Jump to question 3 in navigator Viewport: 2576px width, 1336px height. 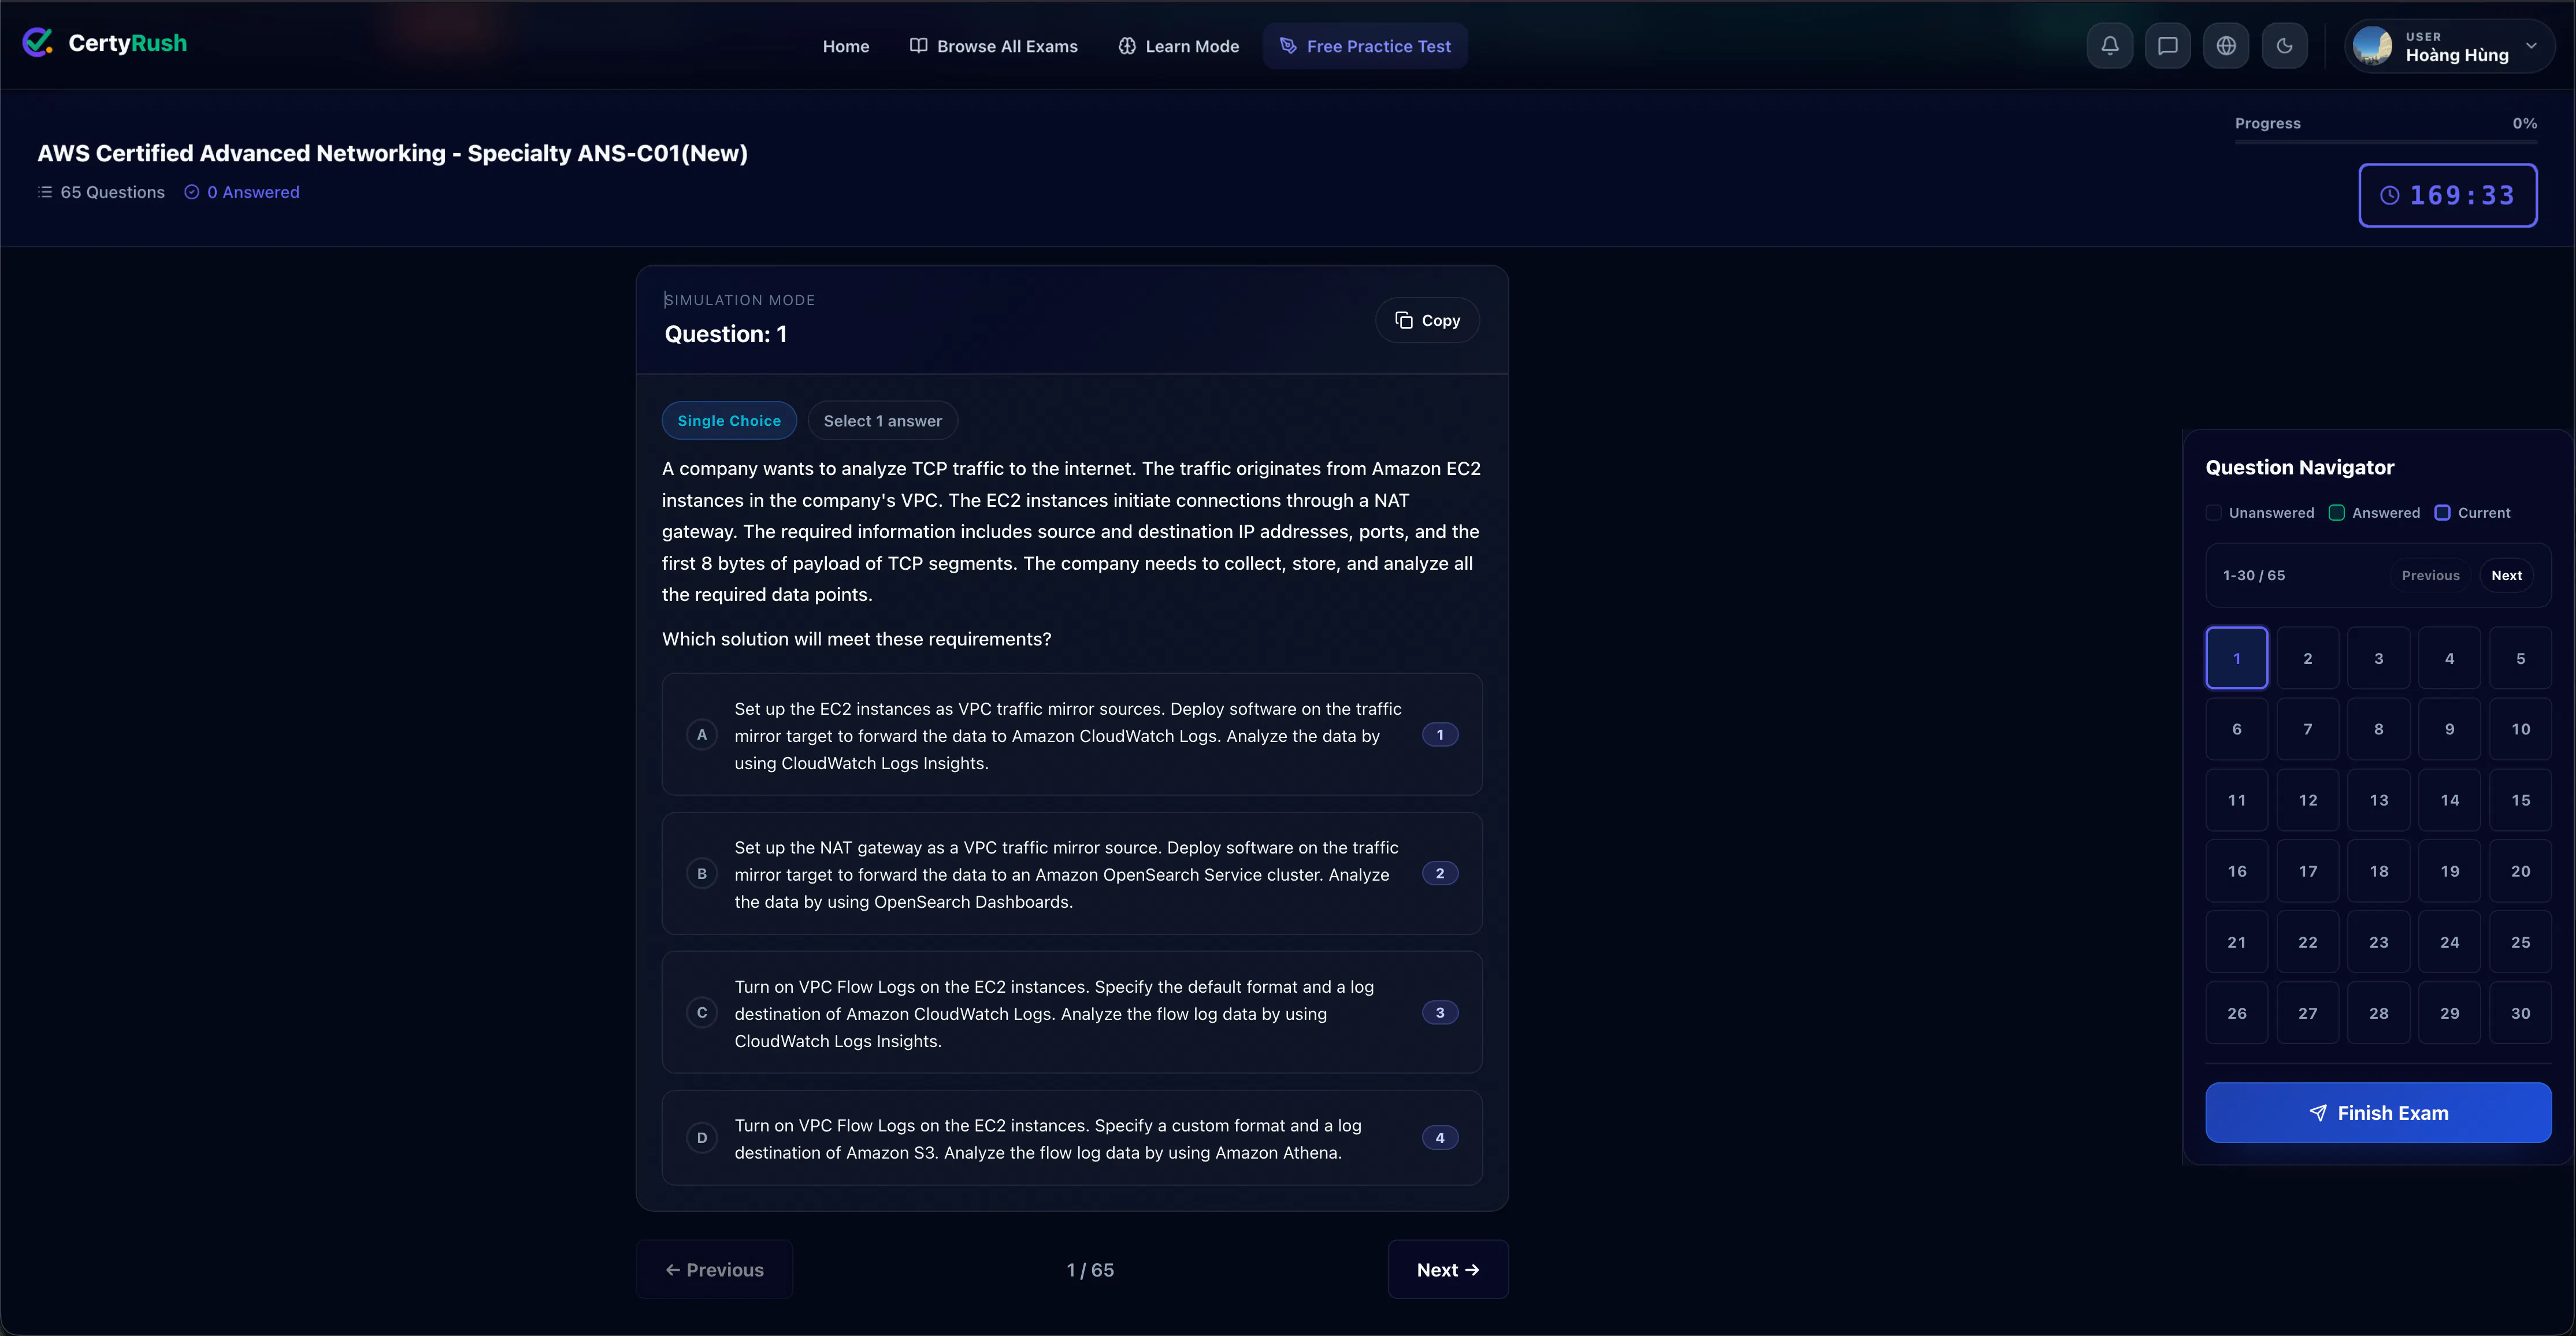point(2379,658)
